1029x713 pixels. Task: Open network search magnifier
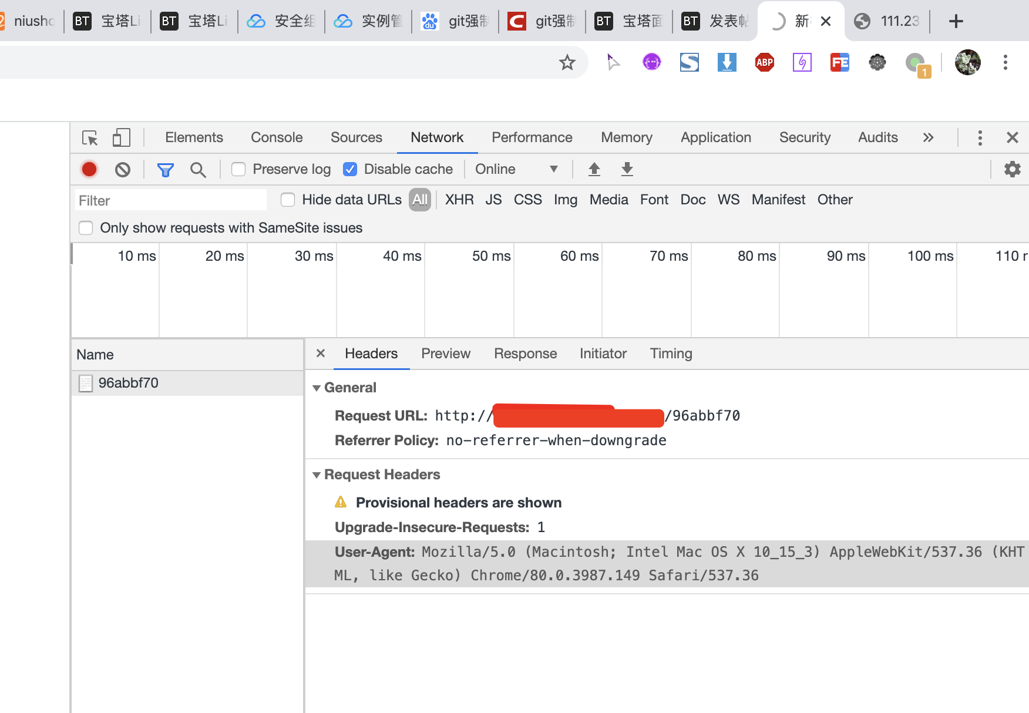click(x=198, y=170)
